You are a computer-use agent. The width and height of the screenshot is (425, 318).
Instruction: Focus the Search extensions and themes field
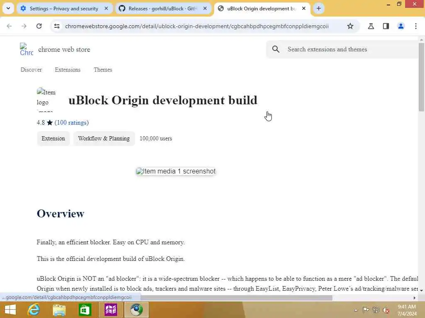[342, 49]
